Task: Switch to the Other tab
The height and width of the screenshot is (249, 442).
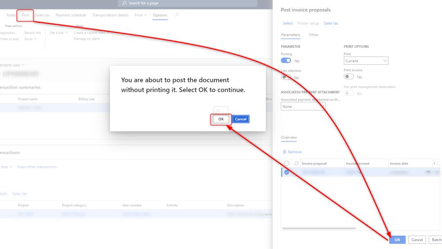Action: [x=314, y=35]
